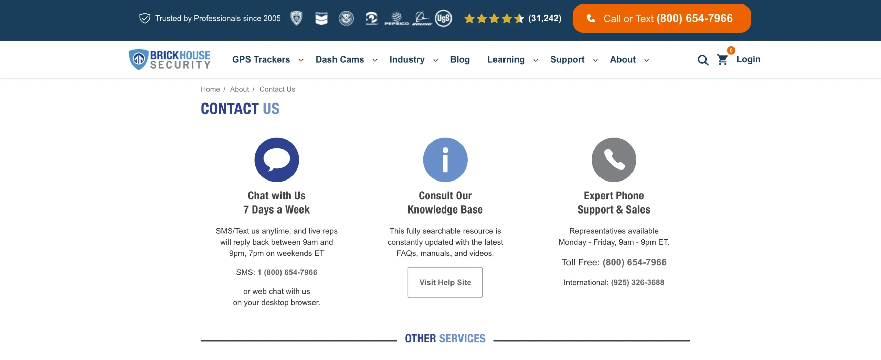This screenshot has width=881, height=360.
Task: Open the Blog menu item
Action: point(460,59)
